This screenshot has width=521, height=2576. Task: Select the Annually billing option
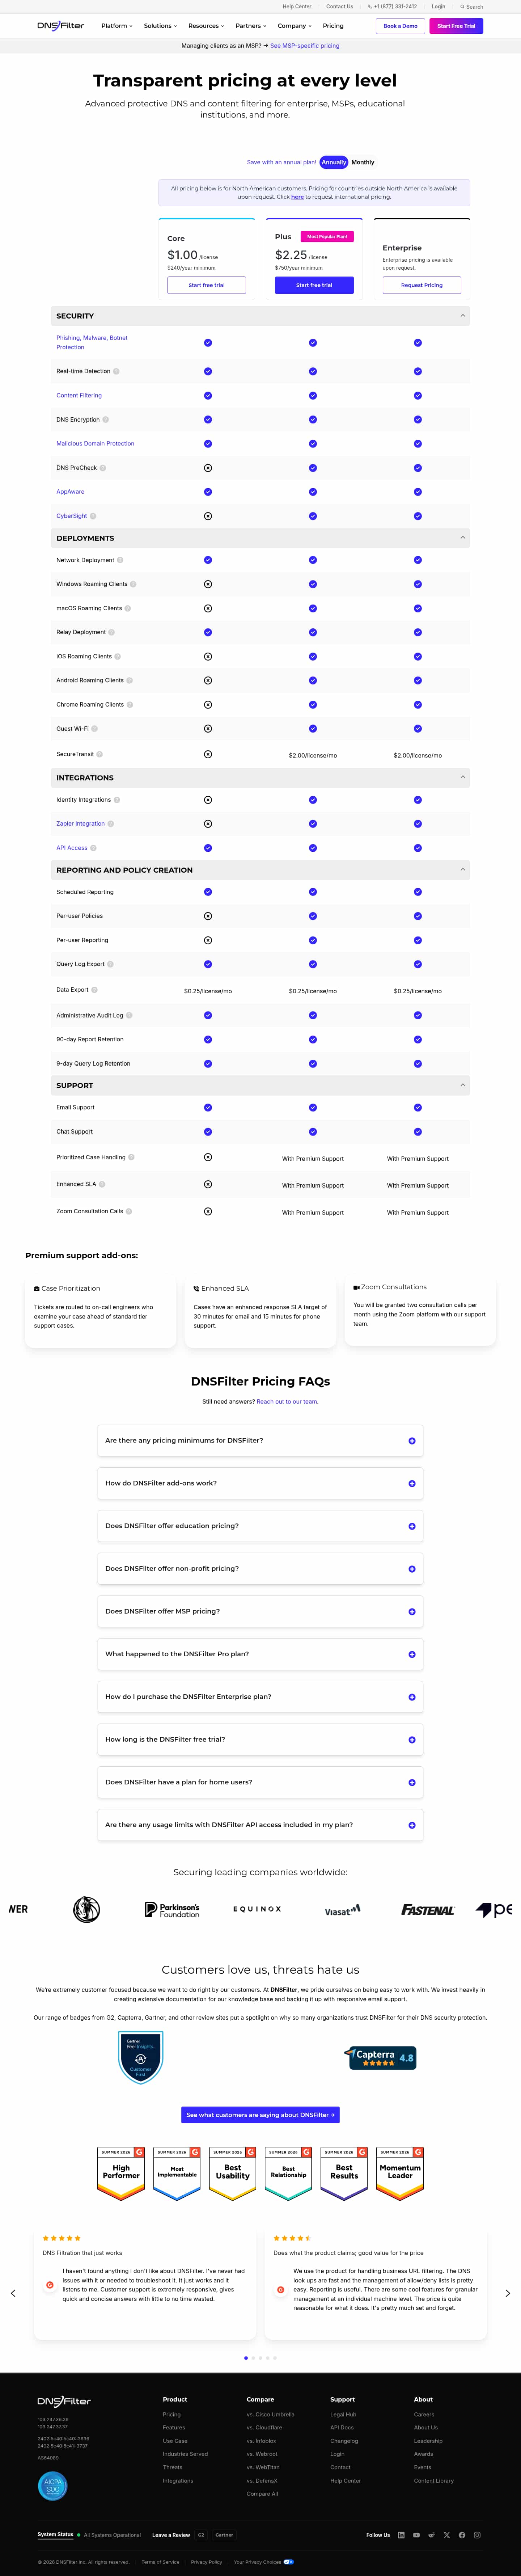334,162
